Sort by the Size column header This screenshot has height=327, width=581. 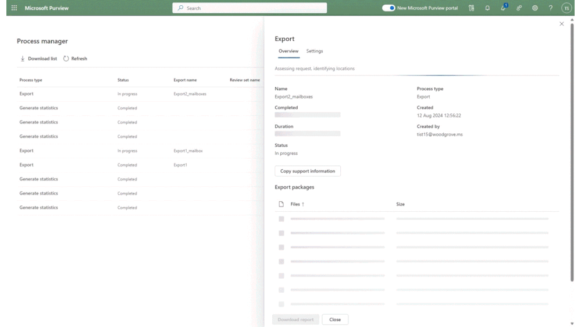pos(400,204)
